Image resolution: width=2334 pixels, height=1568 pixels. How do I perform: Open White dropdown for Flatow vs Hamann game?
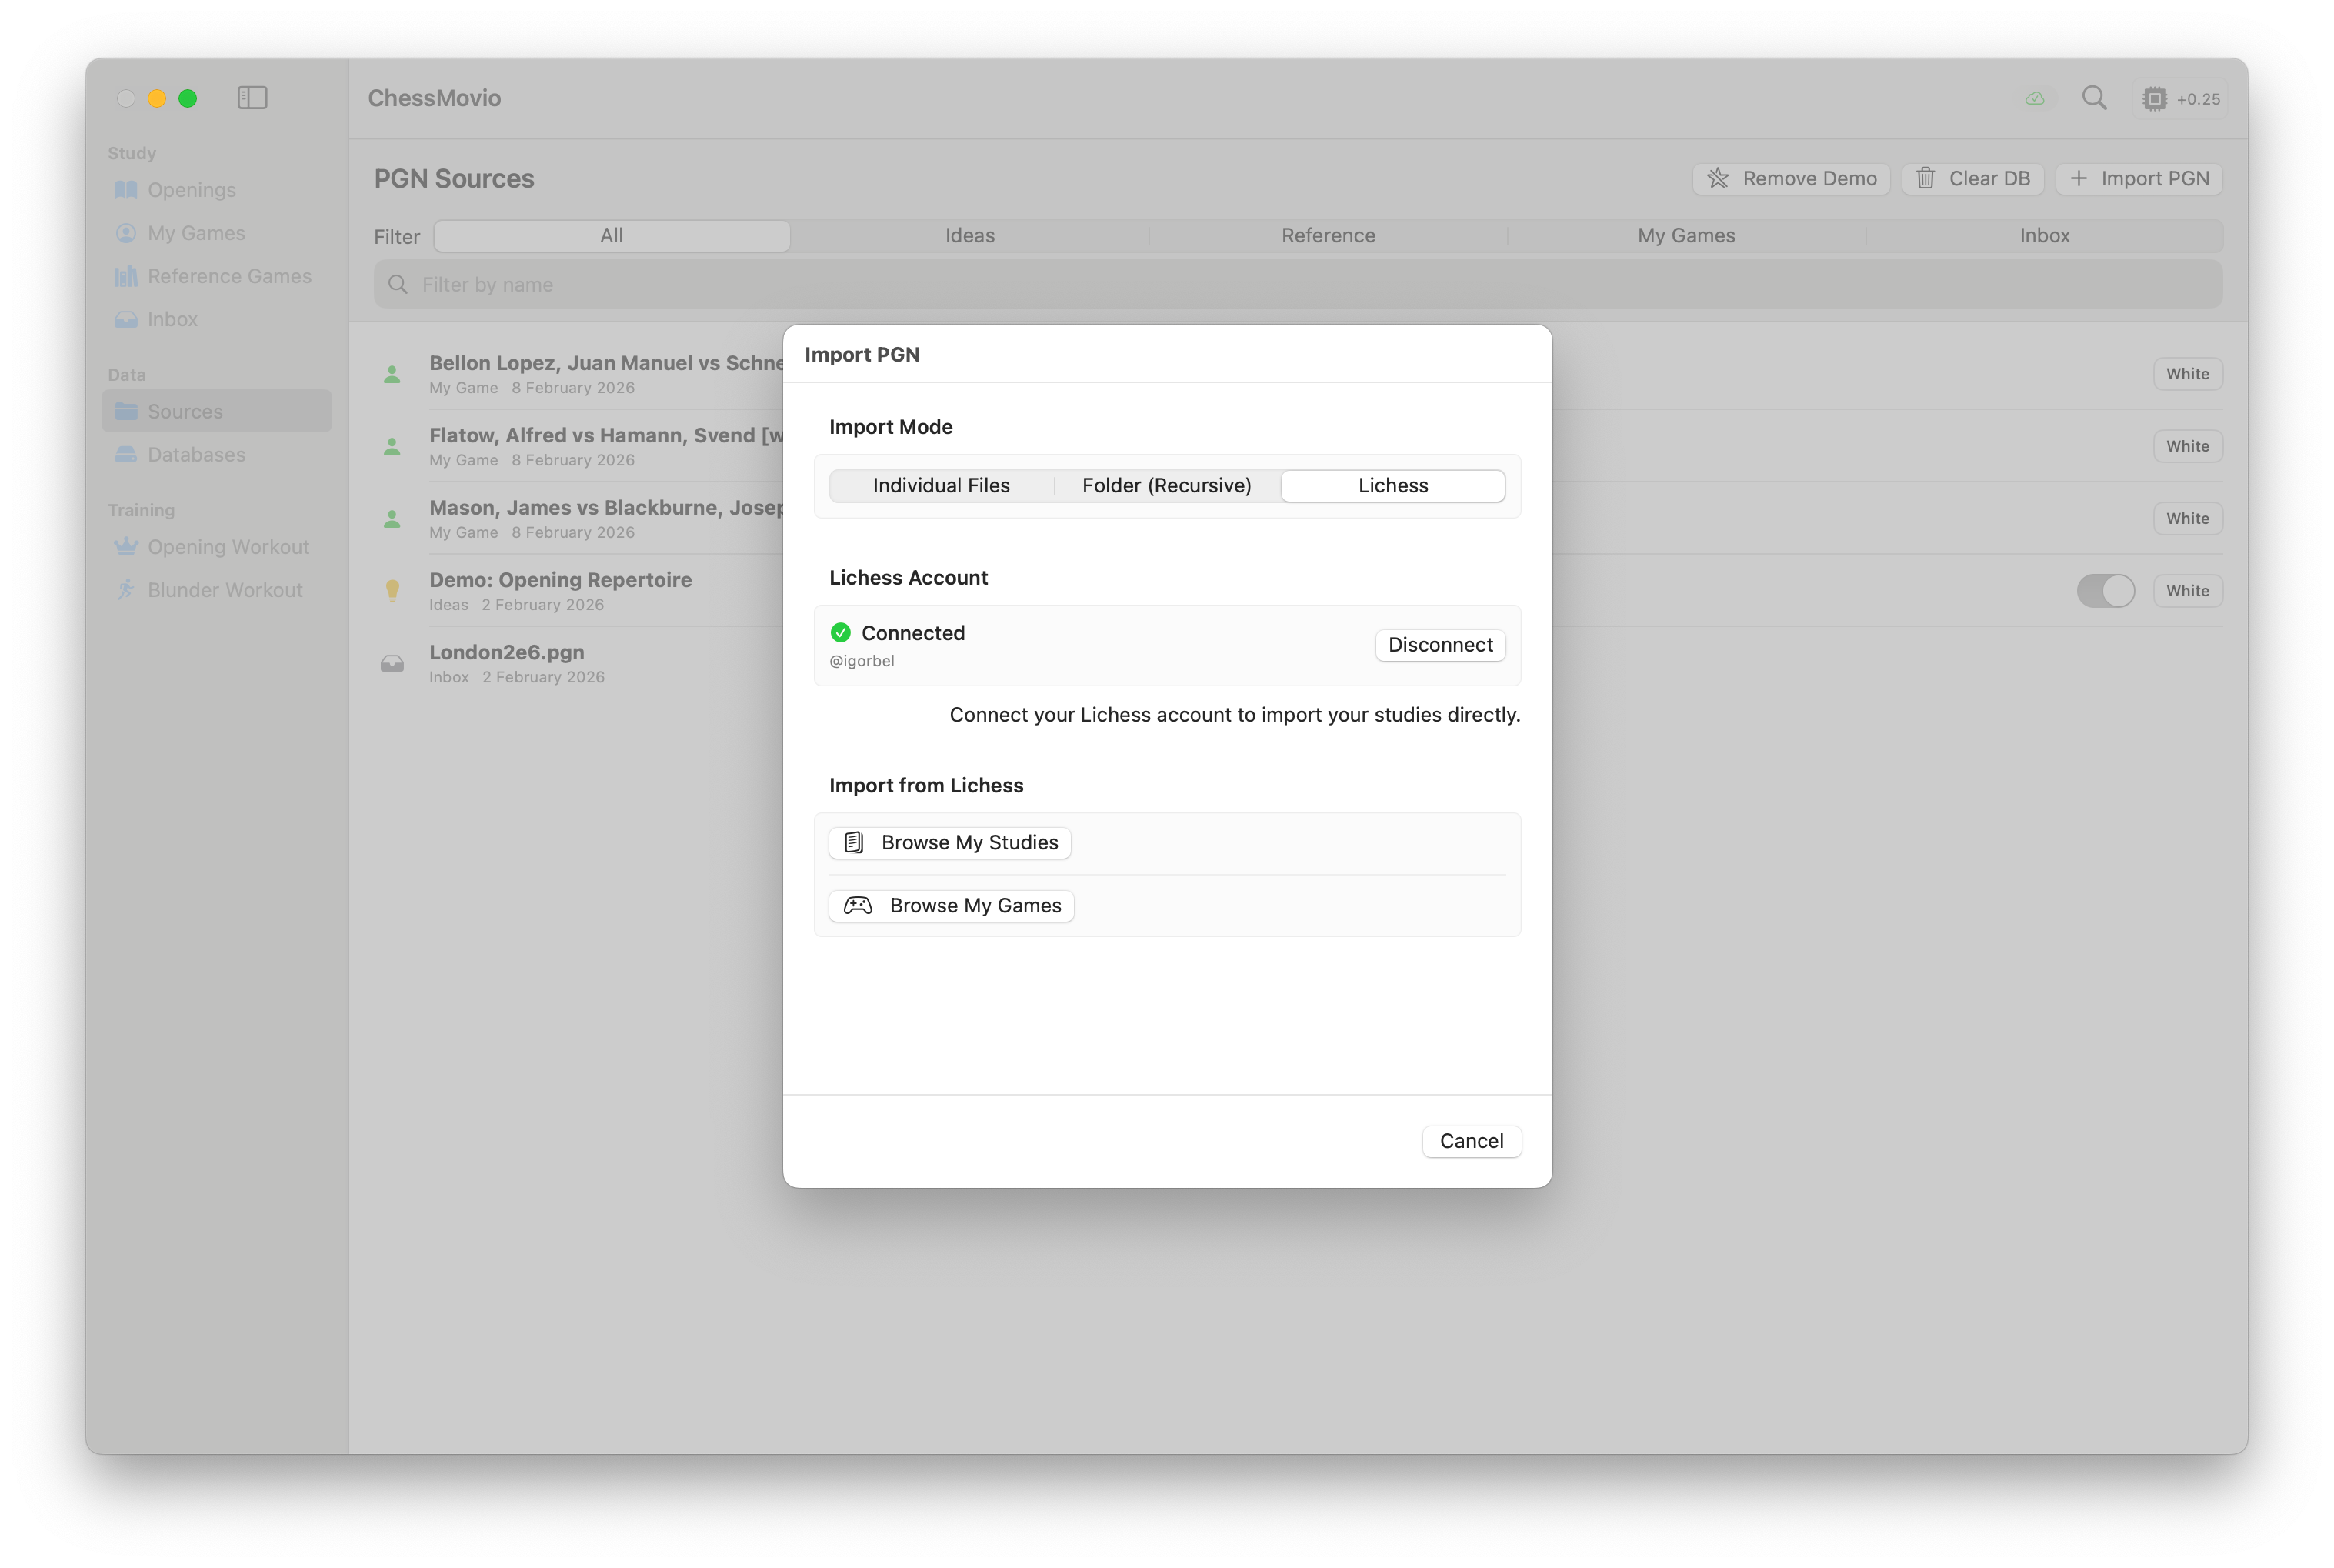2187,446
